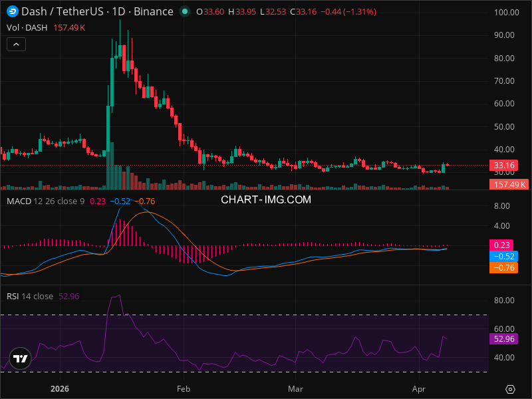The image size is (532, 399).
Task: Click the MACD histogram value tag 0.23
Action: [501, 245]
